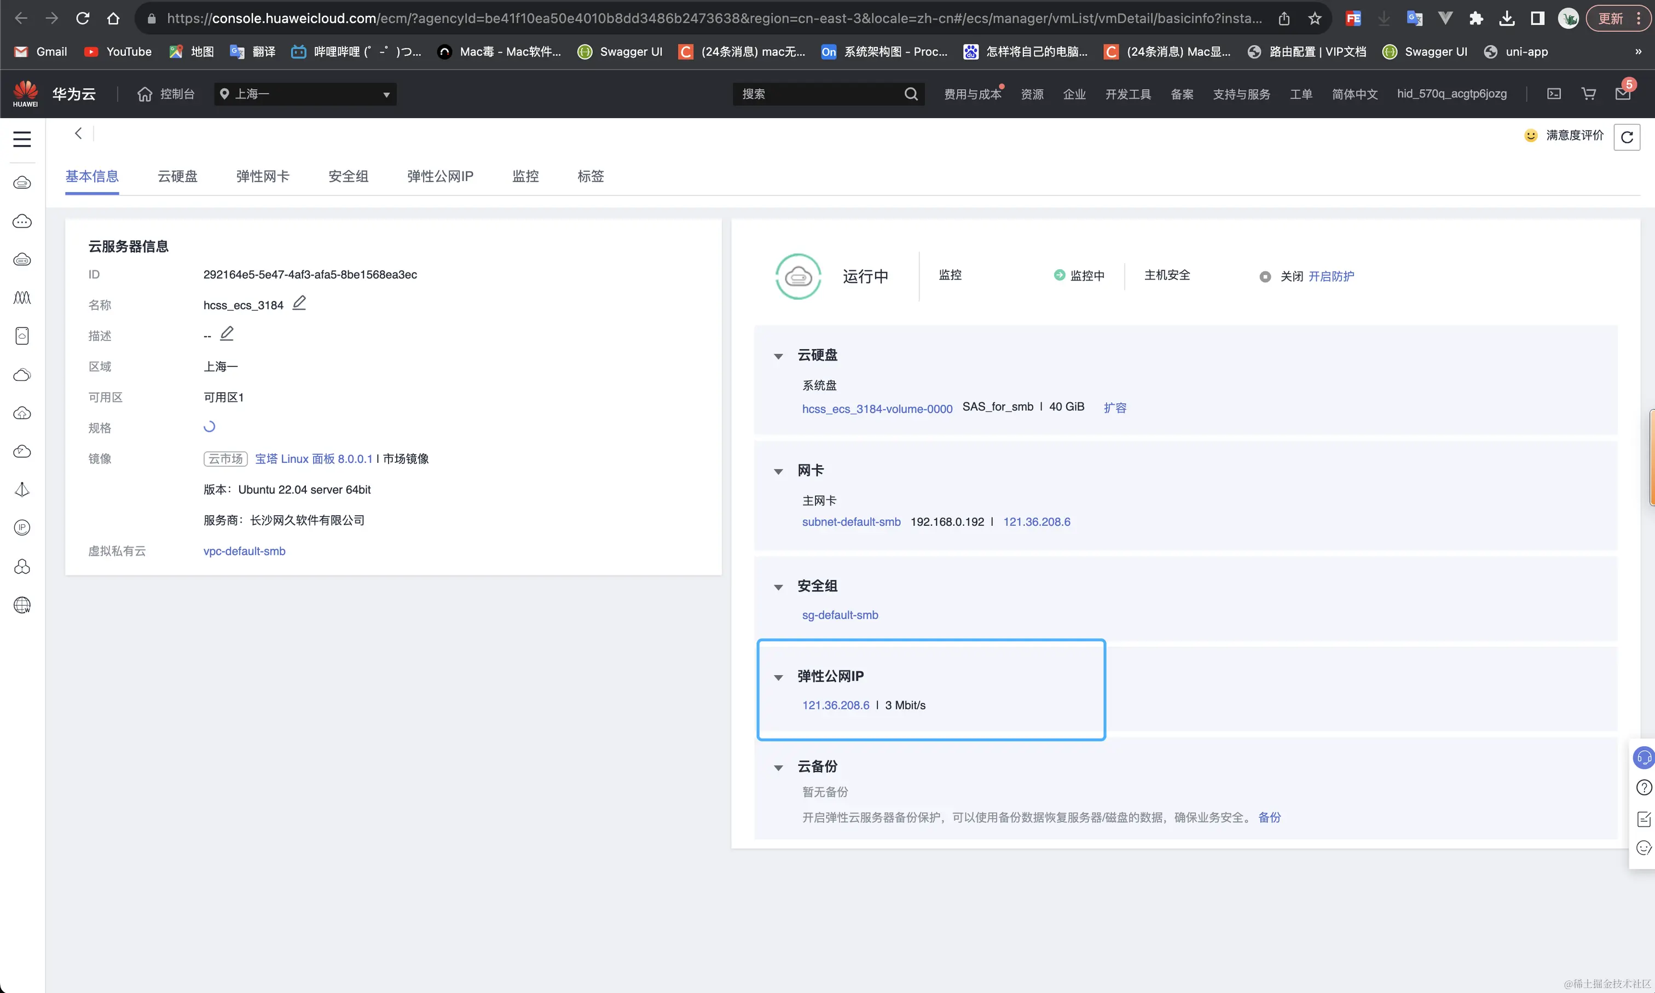Image resolution: width=1655 pixels, height=993 pixels.
Task: Open the hamburger menu in left sidebar
Action: point(22,139)
